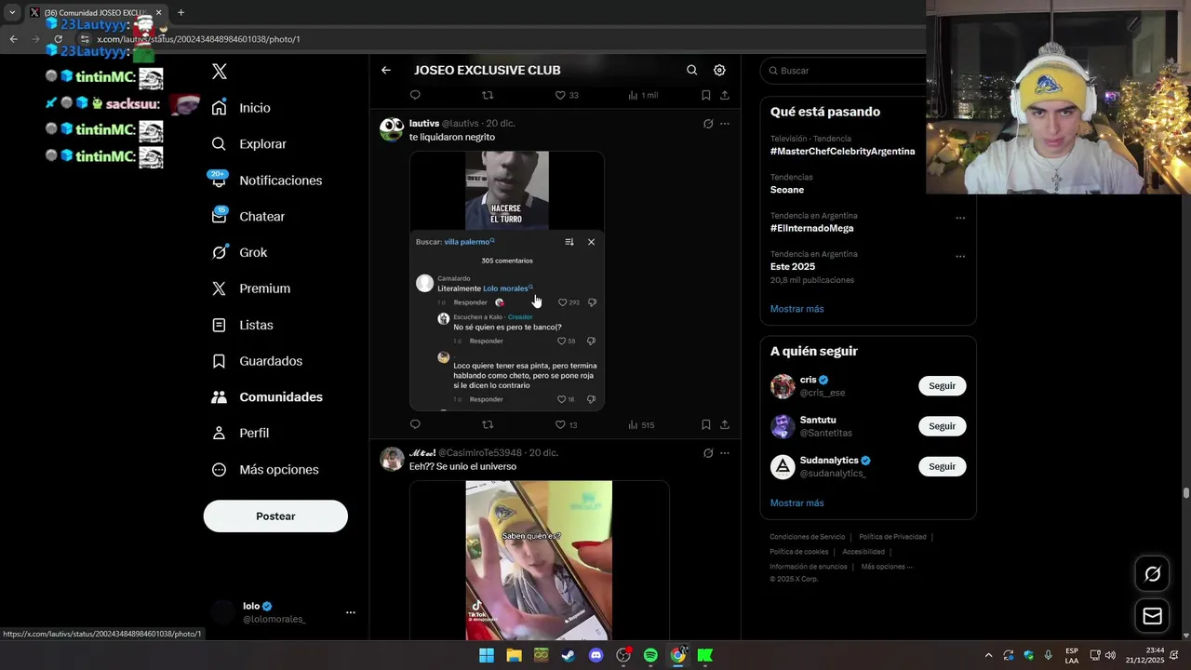
Task: Open Steam in the taskbar
Action: pyautogui.click(x=569, y=655)
